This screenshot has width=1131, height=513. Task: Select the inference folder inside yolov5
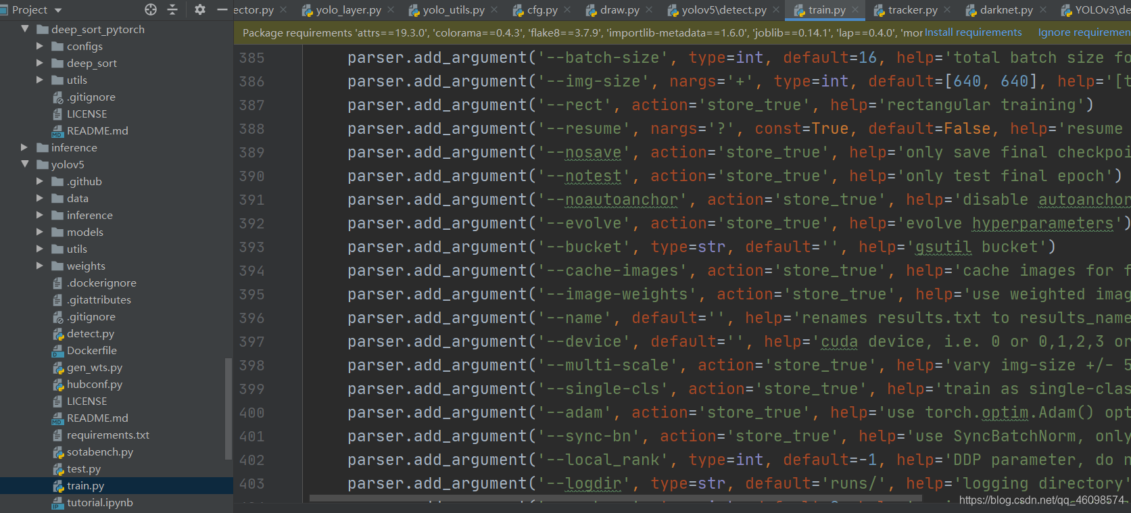coord(89,215)
